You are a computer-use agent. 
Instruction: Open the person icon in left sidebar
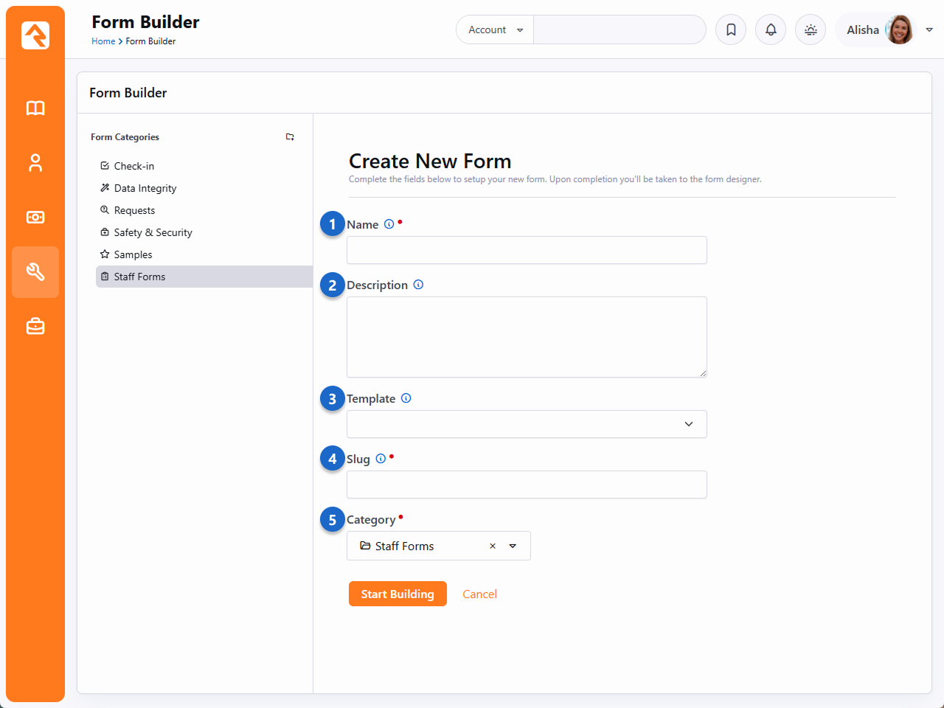click(x=35, y=163)
